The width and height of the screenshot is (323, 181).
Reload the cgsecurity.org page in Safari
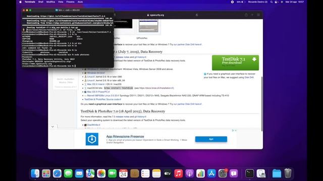197,15
